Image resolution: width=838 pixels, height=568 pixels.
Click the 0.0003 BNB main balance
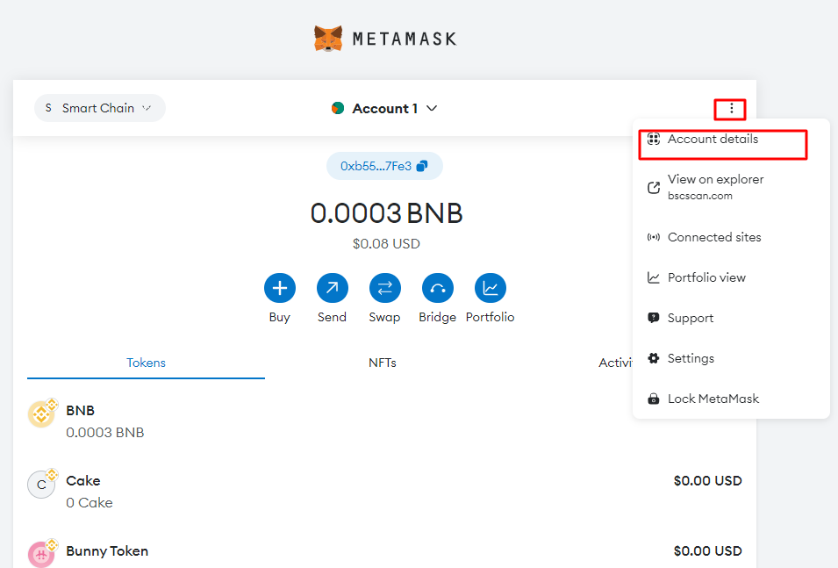(x=386, y=212)
